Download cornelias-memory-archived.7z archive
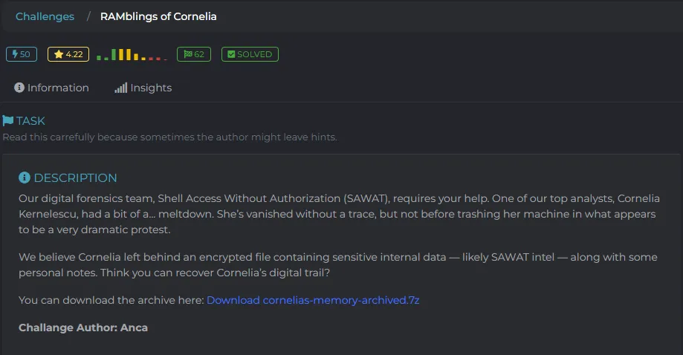Viewport: 683px width, 355px height. point(313,300)
